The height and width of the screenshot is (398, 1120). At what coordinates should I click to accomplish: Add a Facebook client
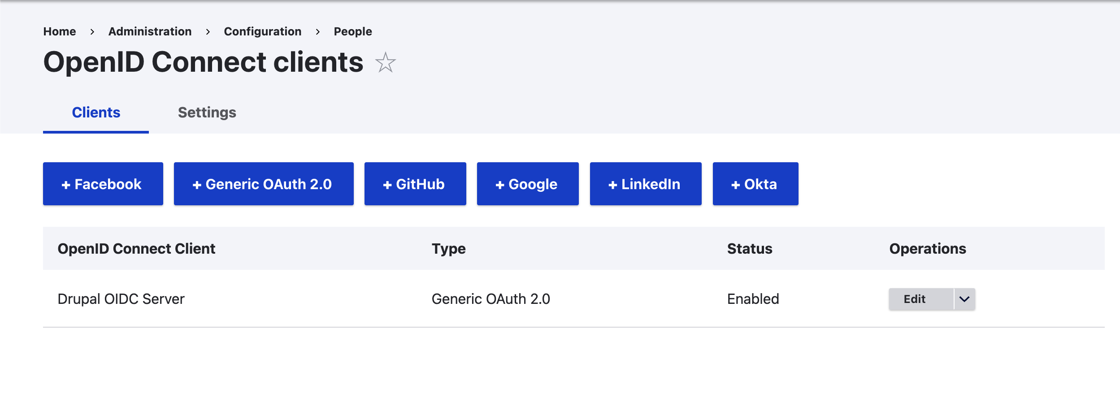click(x=103, y=184)
